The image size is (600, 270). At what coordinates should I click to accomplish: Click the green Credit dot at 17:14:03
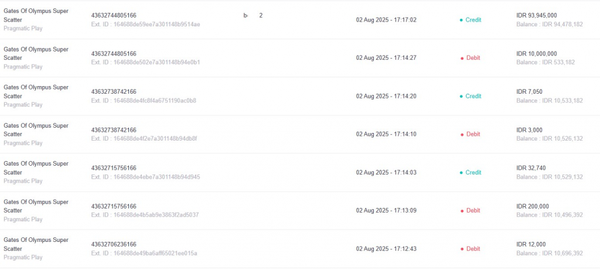[x=461, y=173]
